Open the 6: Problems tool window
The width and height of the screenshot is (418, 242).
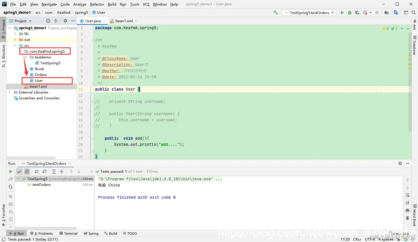tap(41, 234)
